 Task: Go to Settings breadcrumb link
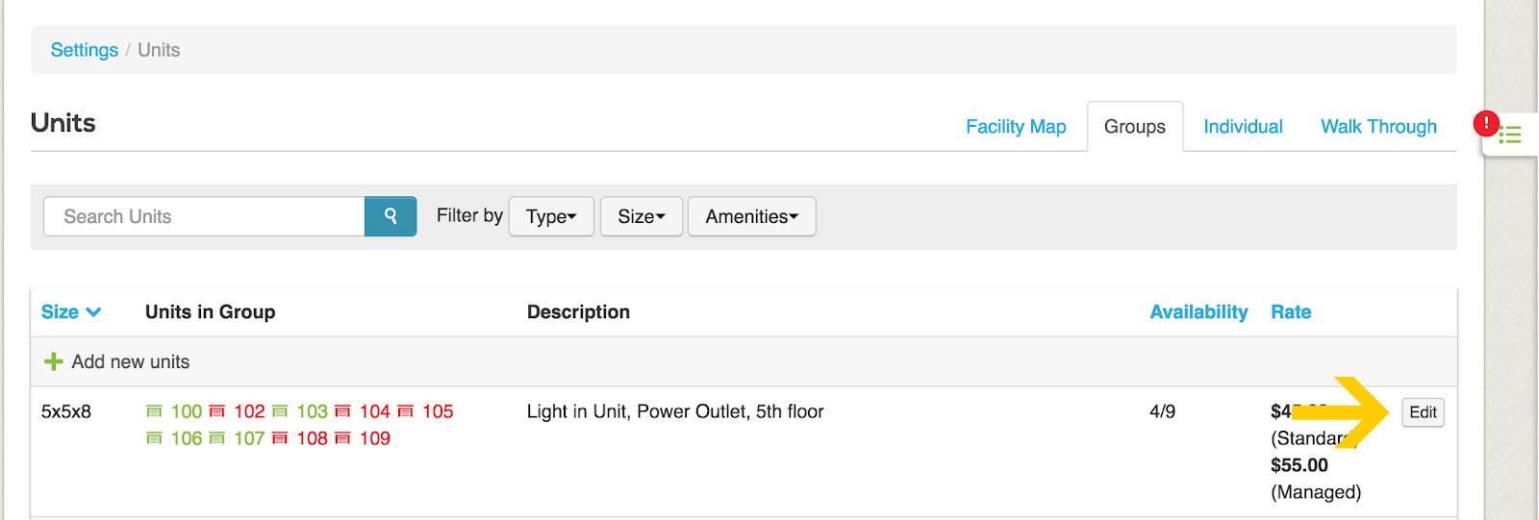(x=85, y=50)
